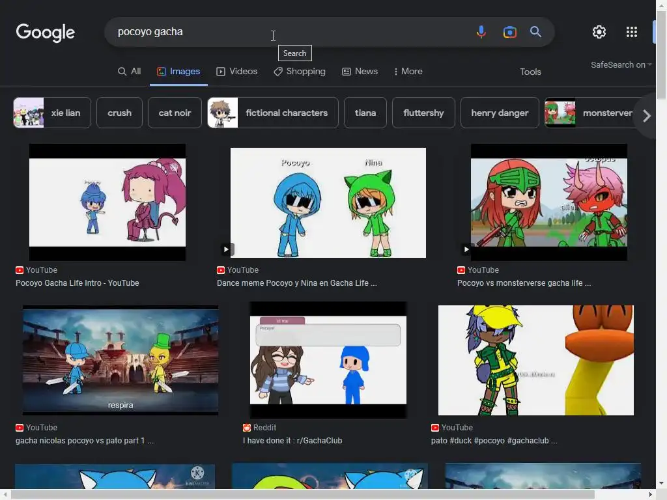The image size is (667, 500).
Task: Click the magnifying glass search button
Action: pyautogui.click(x=535, y=32)
